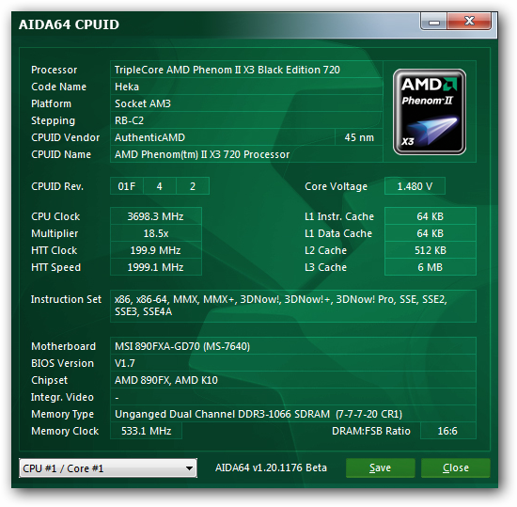This screenshot has height=507, width=517.
Task: Click the 18.5x Multiplier value
Action: [x=156, y=233]
